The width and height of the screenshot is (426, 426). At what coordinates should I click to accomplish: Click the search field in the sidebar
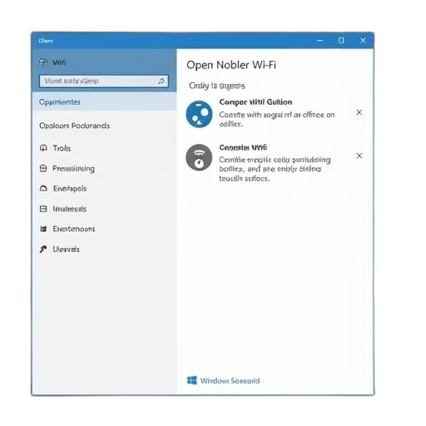point(104,81)
